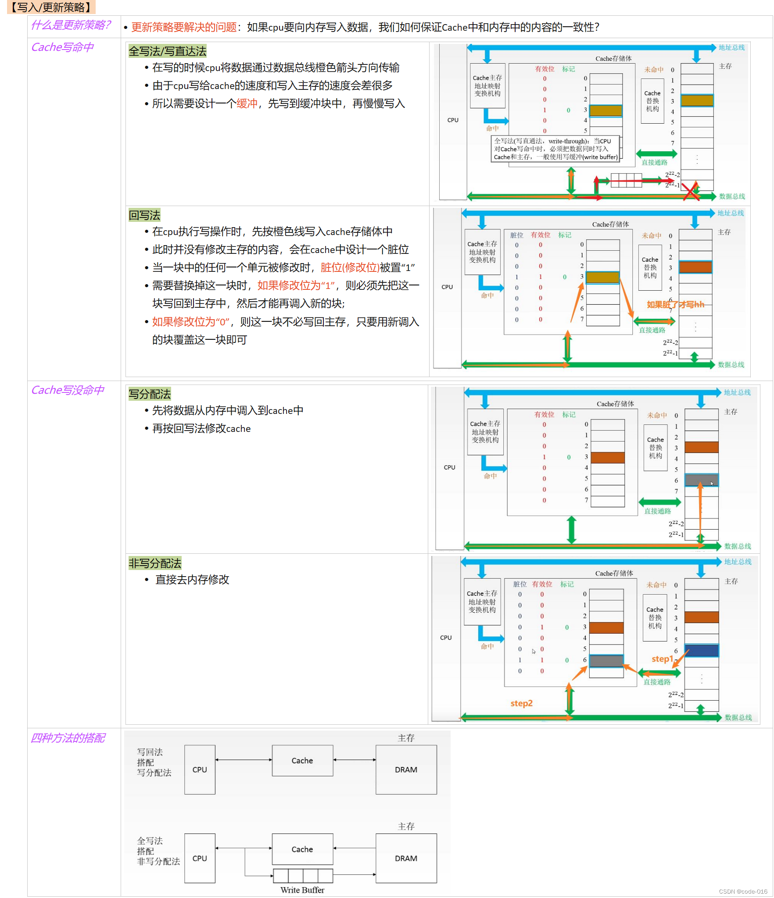The height and width of the screenshot is (898, 774).
Task: Click the red 如果修改位为“0” phrase
Action: [x=190, y=322]
